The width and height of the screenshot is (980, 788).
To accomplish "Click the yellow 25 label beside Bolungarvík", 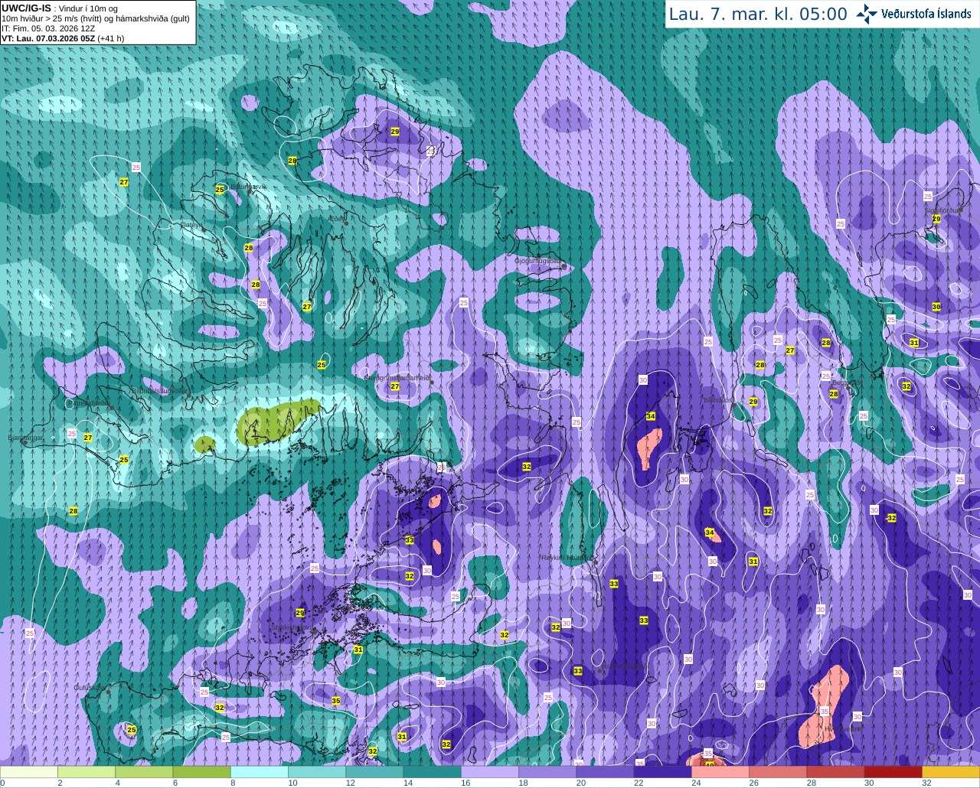I will coord(220,189).
